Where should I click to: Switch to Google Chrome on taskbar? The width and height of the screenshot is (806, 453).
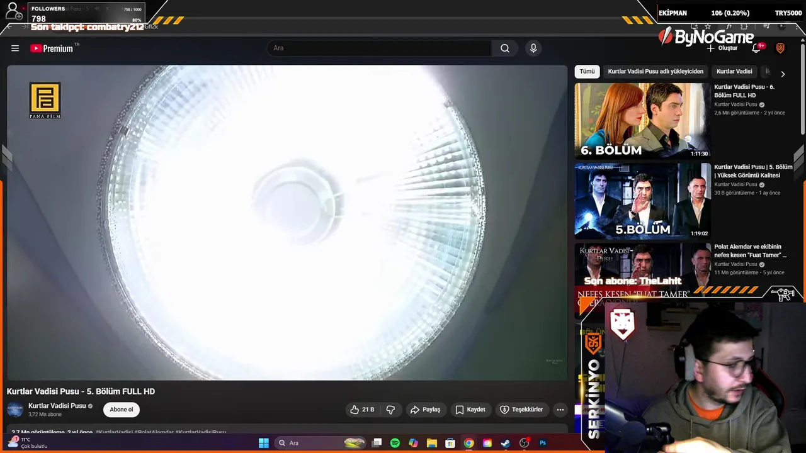pyautogui.click(x=468, y=443)
